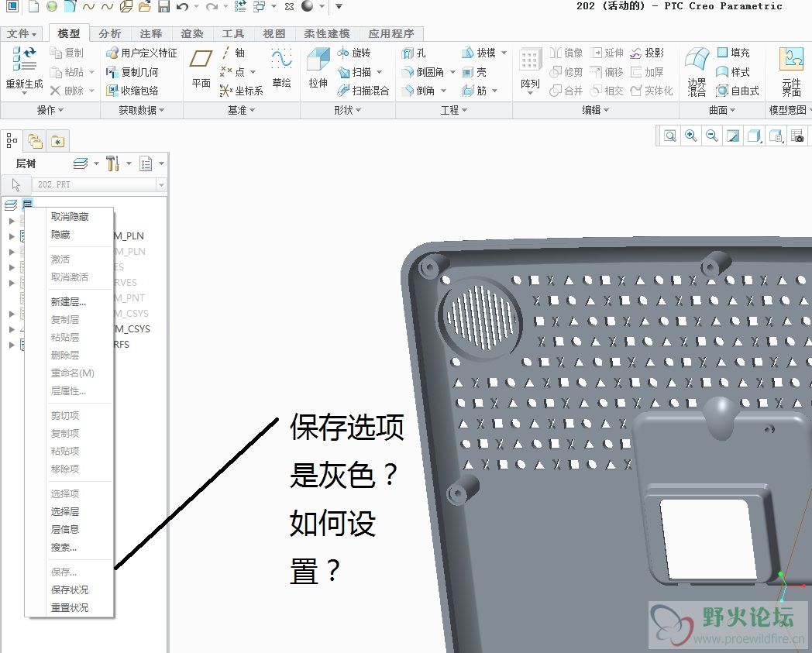Screen dimensions: 812x653
Task: Click the Draft (拔模) tool
Action: pyautogui.click(x=479, y=53)
